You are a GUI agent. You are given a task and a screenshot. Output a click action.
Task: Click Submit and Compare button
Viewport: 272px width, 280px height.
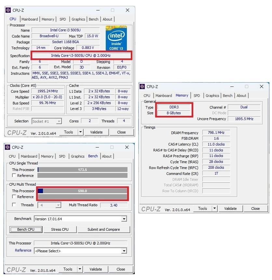[103, 229]
